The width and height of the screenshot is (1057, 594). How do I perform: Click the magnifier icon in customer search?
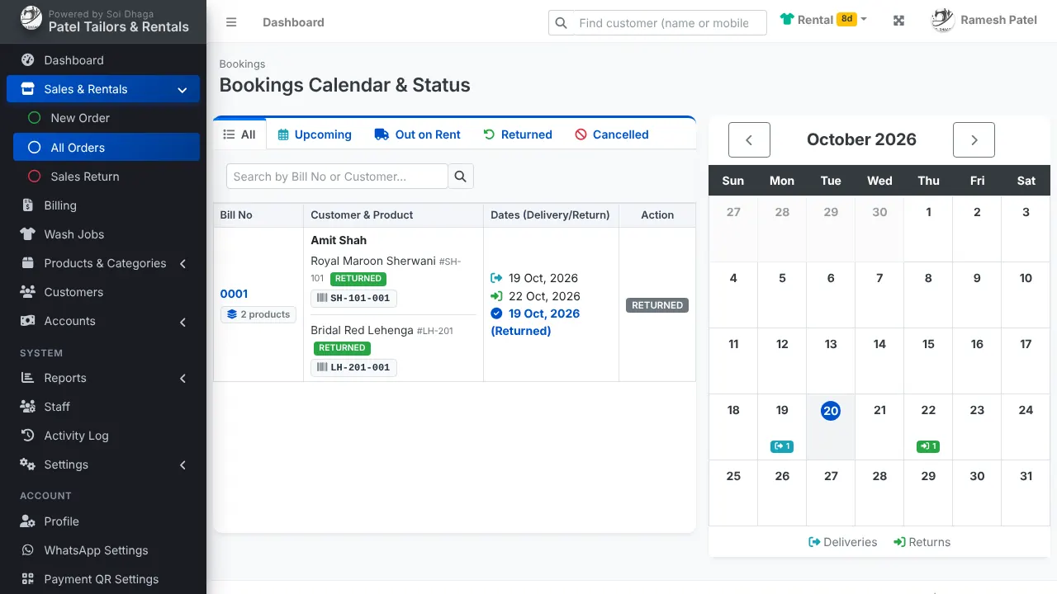[562, 23]
